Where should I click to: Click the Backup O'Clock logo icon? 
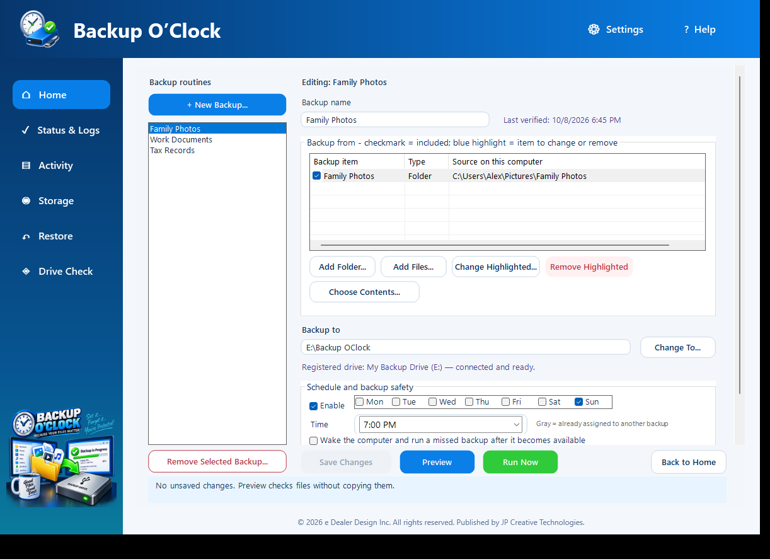[x=40, y=28]
